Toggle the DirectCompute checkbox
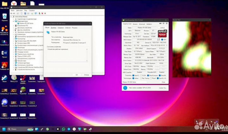This screenshot has height=134, width=228. tap(148, 75)
